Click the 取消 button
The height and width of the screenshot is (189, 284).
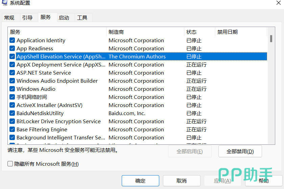pos(182,181)
